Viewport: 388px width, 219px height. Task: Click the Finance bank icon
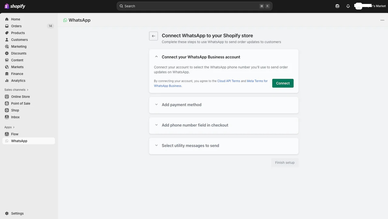point(7,74)
